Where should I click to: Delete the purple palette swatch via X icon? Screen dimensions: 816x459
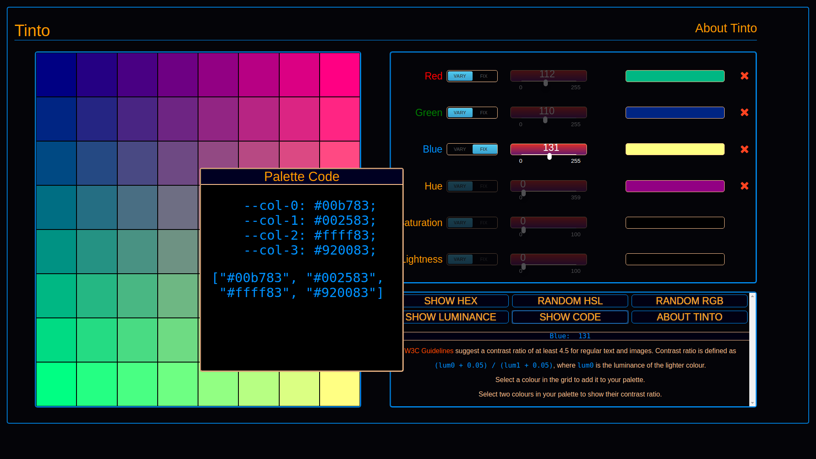[x=744, y=186]
